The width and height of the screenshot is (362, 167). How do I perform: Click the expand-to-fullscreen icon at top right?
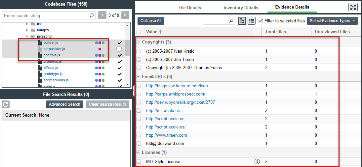click(353, 7)
